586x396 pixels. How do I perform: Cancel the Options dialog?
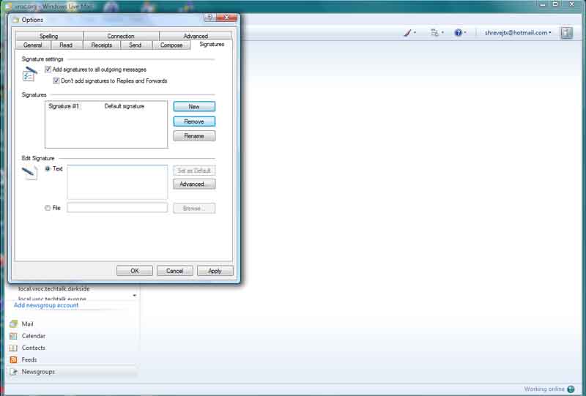[x=174, y=271]
